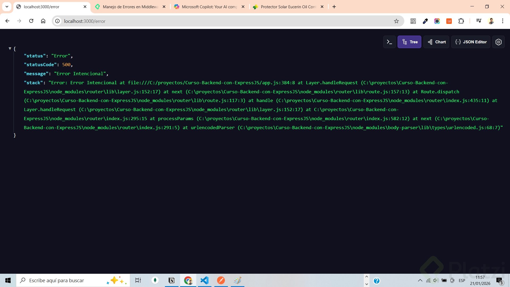Show hidden system tray icons
The height and width of the screenshot is (287, 510).
420,280
